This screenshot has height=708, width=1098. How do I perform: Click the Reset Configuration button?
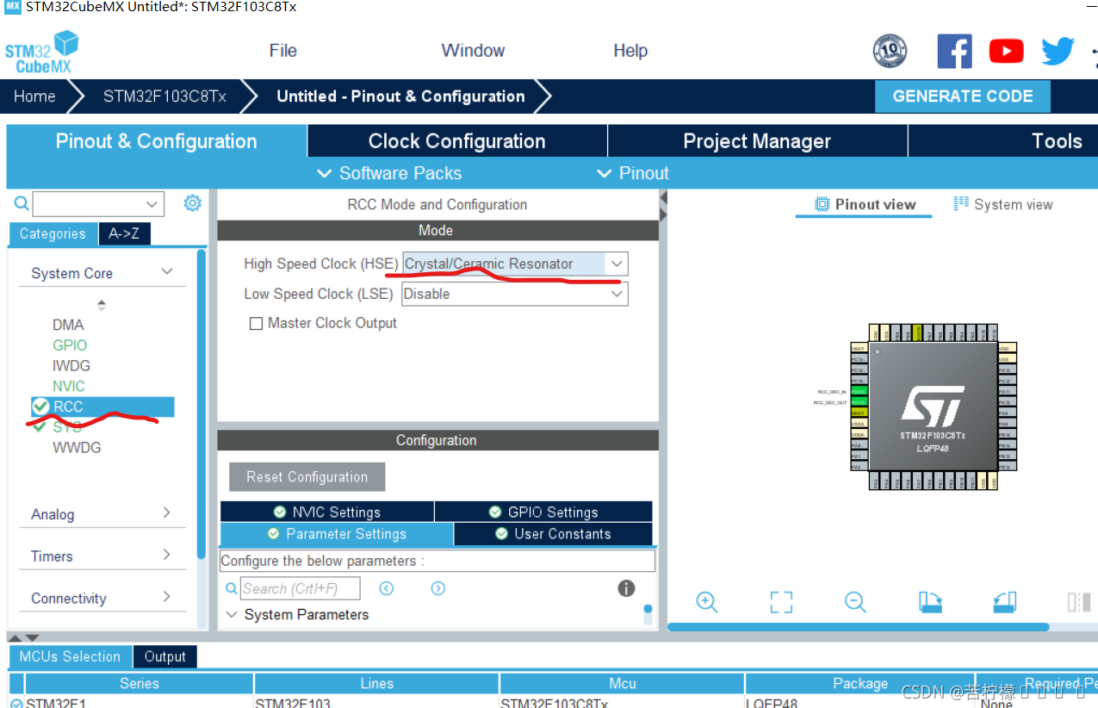click(x=307, y=476)
